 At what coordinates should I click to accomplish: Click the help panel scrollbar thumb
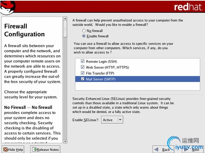65,29
